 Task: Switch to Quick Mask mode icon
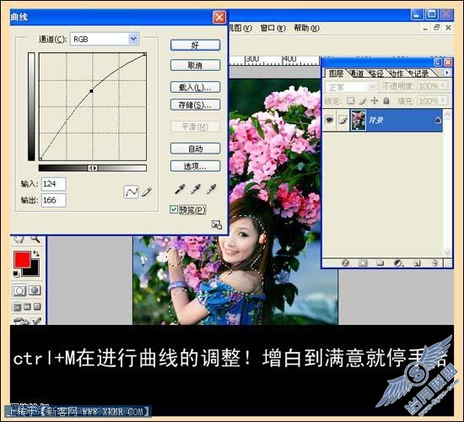pos(35,290)
